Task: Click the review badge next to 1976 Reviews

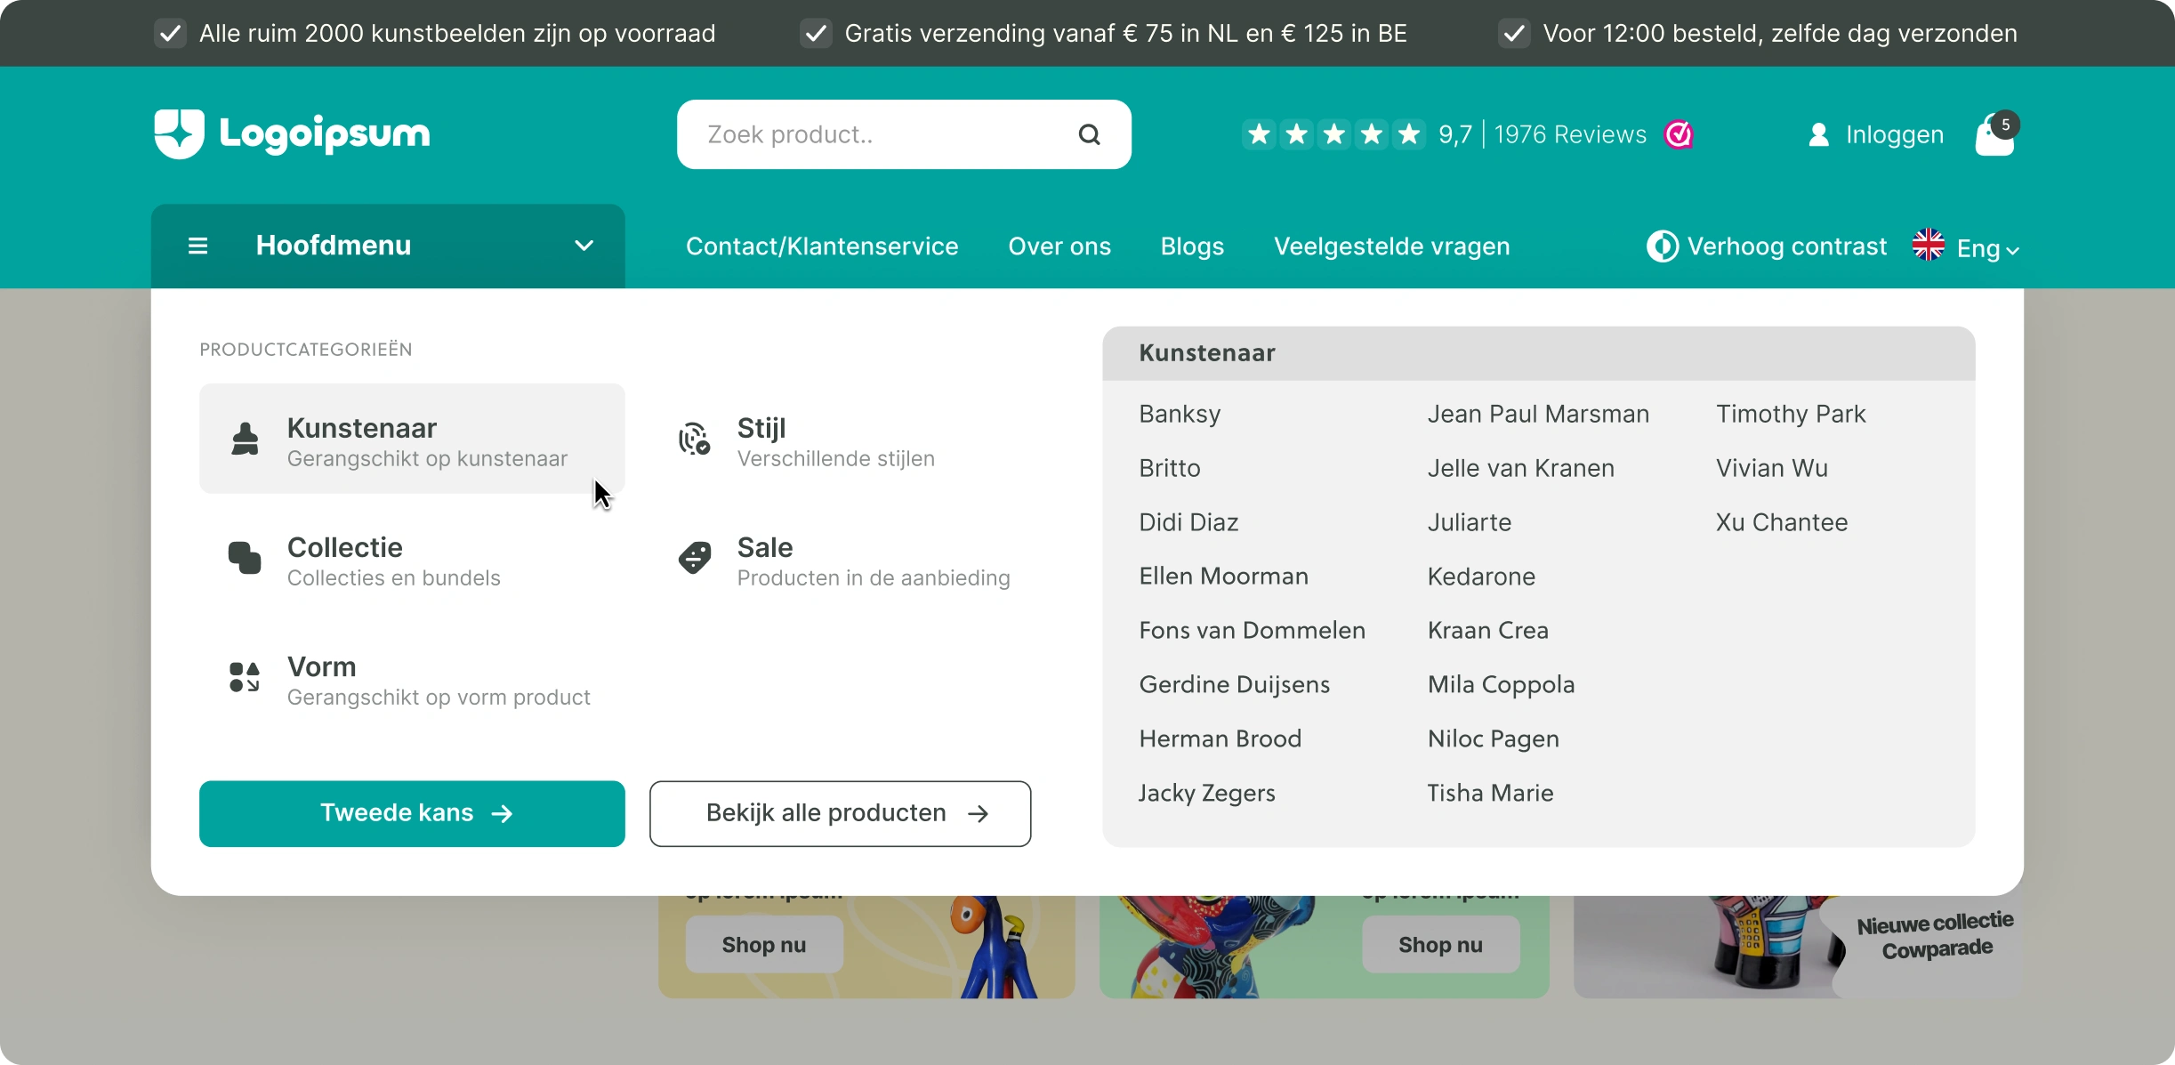Action: [x=1678, y=133]
